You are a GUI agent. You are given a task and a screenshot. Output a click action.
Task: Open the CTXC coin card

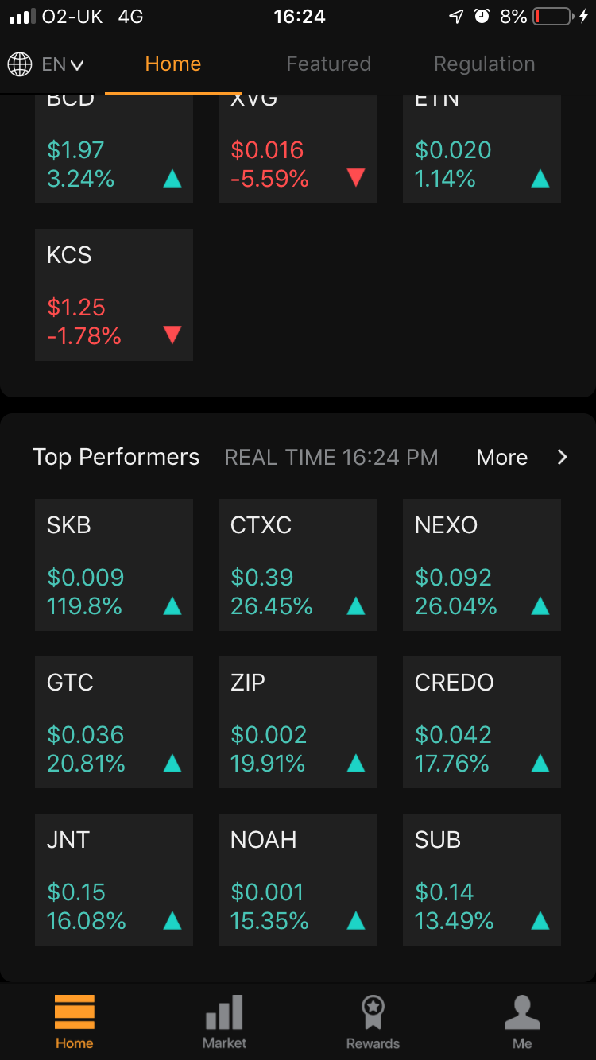pyautogui.click(x=298, y=565)
